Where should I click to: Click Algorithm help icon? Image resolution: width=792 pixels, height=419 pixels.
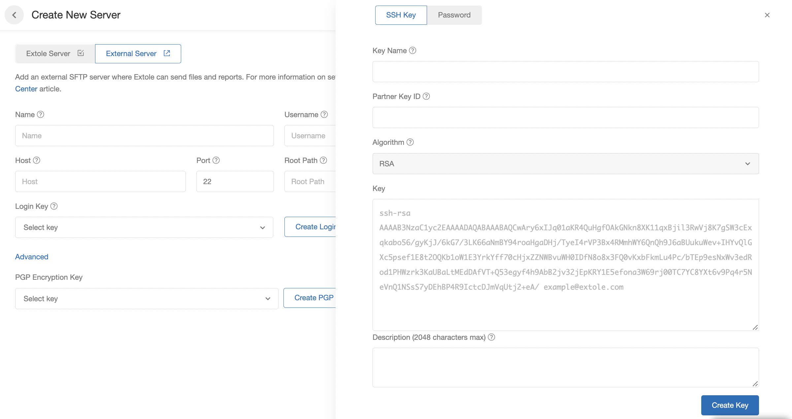[410, 142]
